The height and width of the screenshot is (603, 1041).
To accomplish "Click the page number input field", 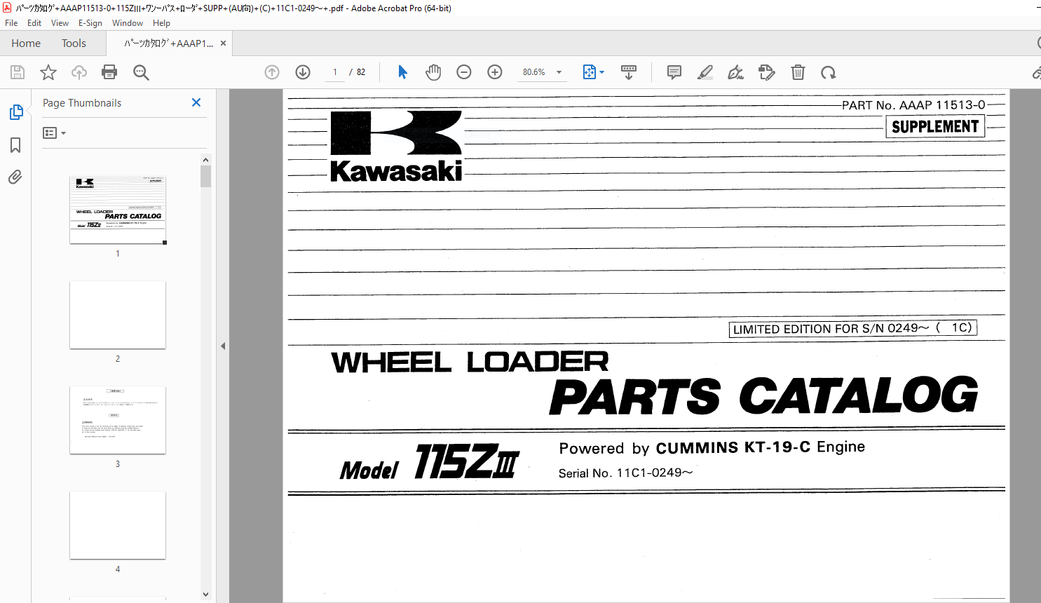I will point(335,72).
